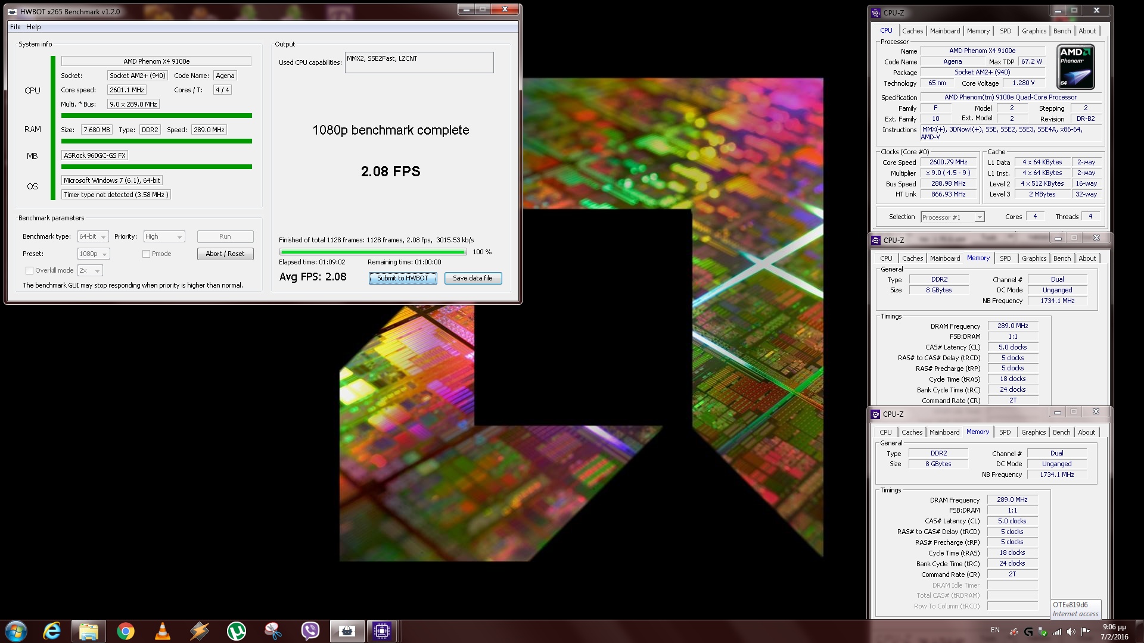Click Save data file button
1144x643 pixels.
pyautogui.click(x=473, y=278)
